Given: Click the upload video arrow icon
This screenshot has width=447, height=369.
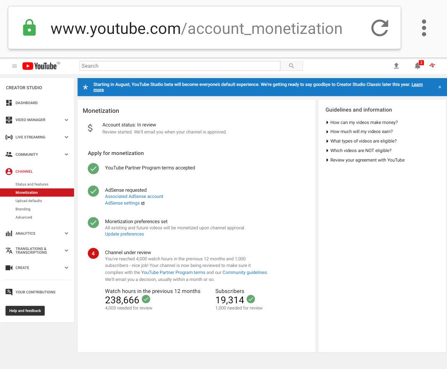Looking at the screenshot, I should coord(396,66).
